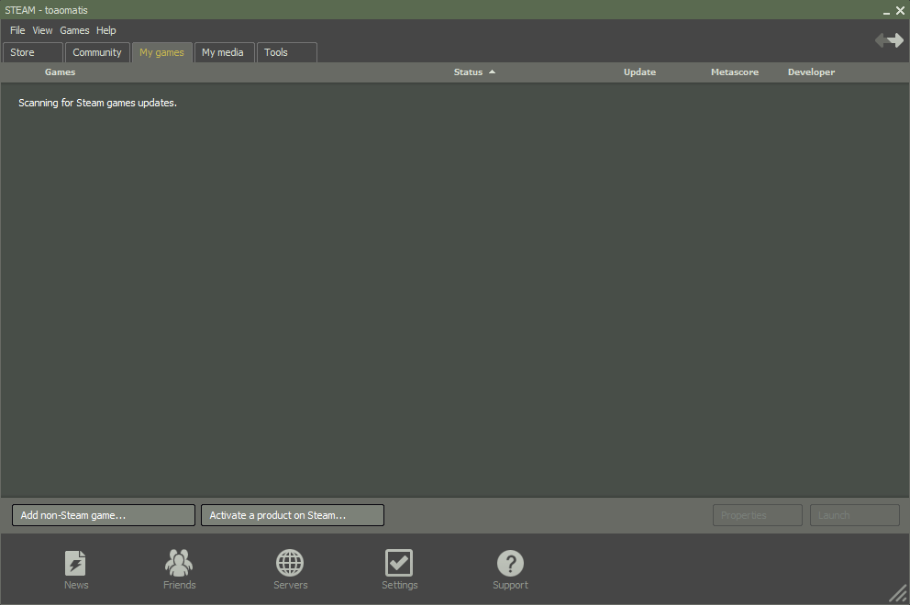
Task: Sort by the Status column header
Action: 468,71
